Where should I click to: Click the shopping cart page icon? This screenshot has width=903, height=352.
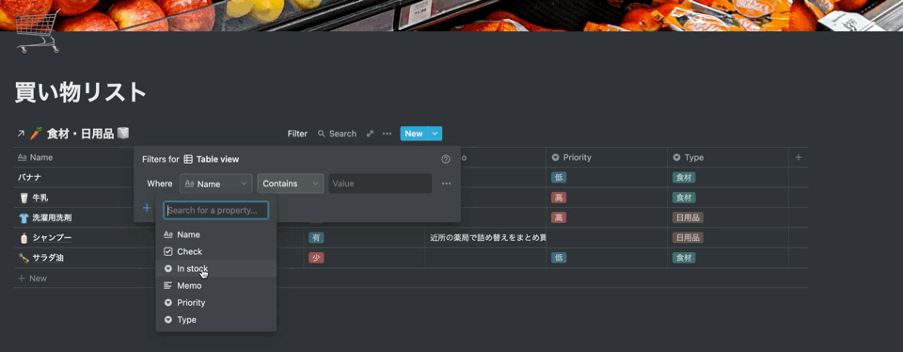(x=37, y=32)
